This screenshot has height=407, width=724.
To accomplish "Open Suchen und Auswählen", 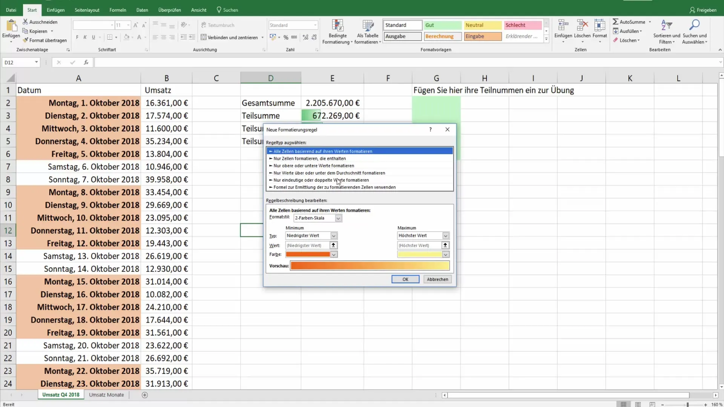I will [x=695, y=32].
